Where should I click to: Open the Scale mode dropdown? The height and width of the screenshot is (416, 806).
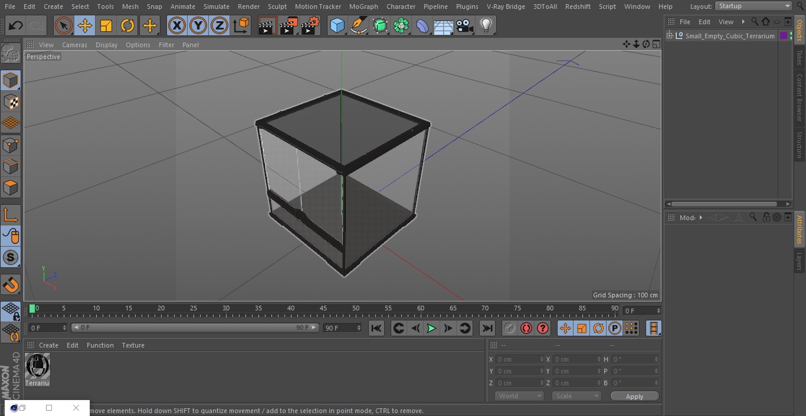[x=576, y=396]
